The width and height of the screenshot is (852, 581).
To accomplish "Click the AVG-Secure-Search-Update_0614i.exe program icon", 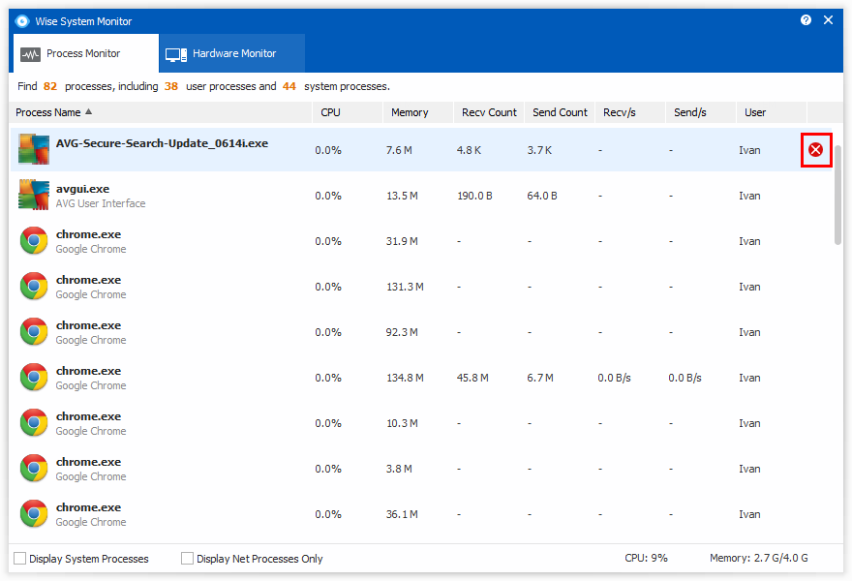I will click(34, 149).
